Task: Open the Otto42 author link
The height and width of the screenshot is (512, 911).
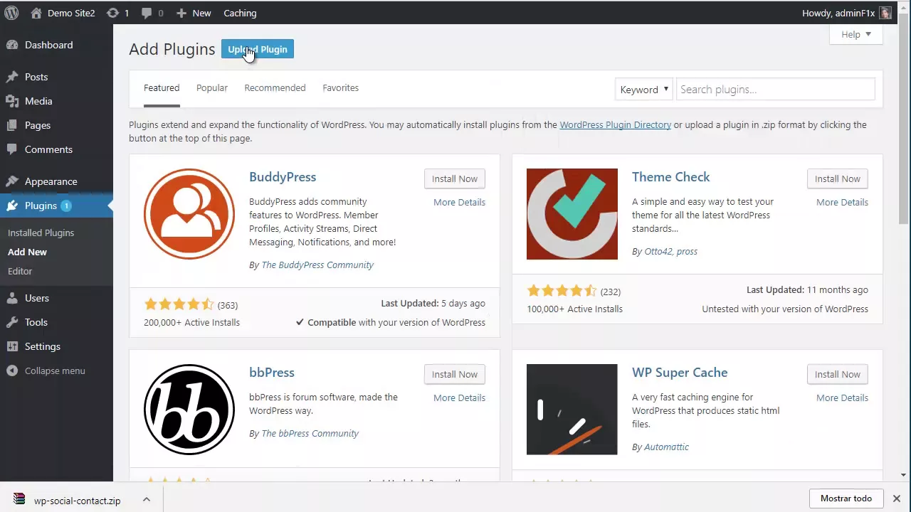Action: tap(658, 251)
